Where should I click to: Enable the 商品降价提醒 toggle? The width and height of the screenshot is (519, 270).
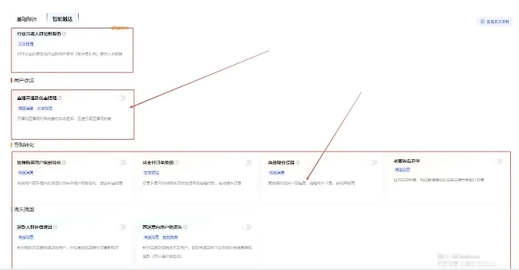372,163
